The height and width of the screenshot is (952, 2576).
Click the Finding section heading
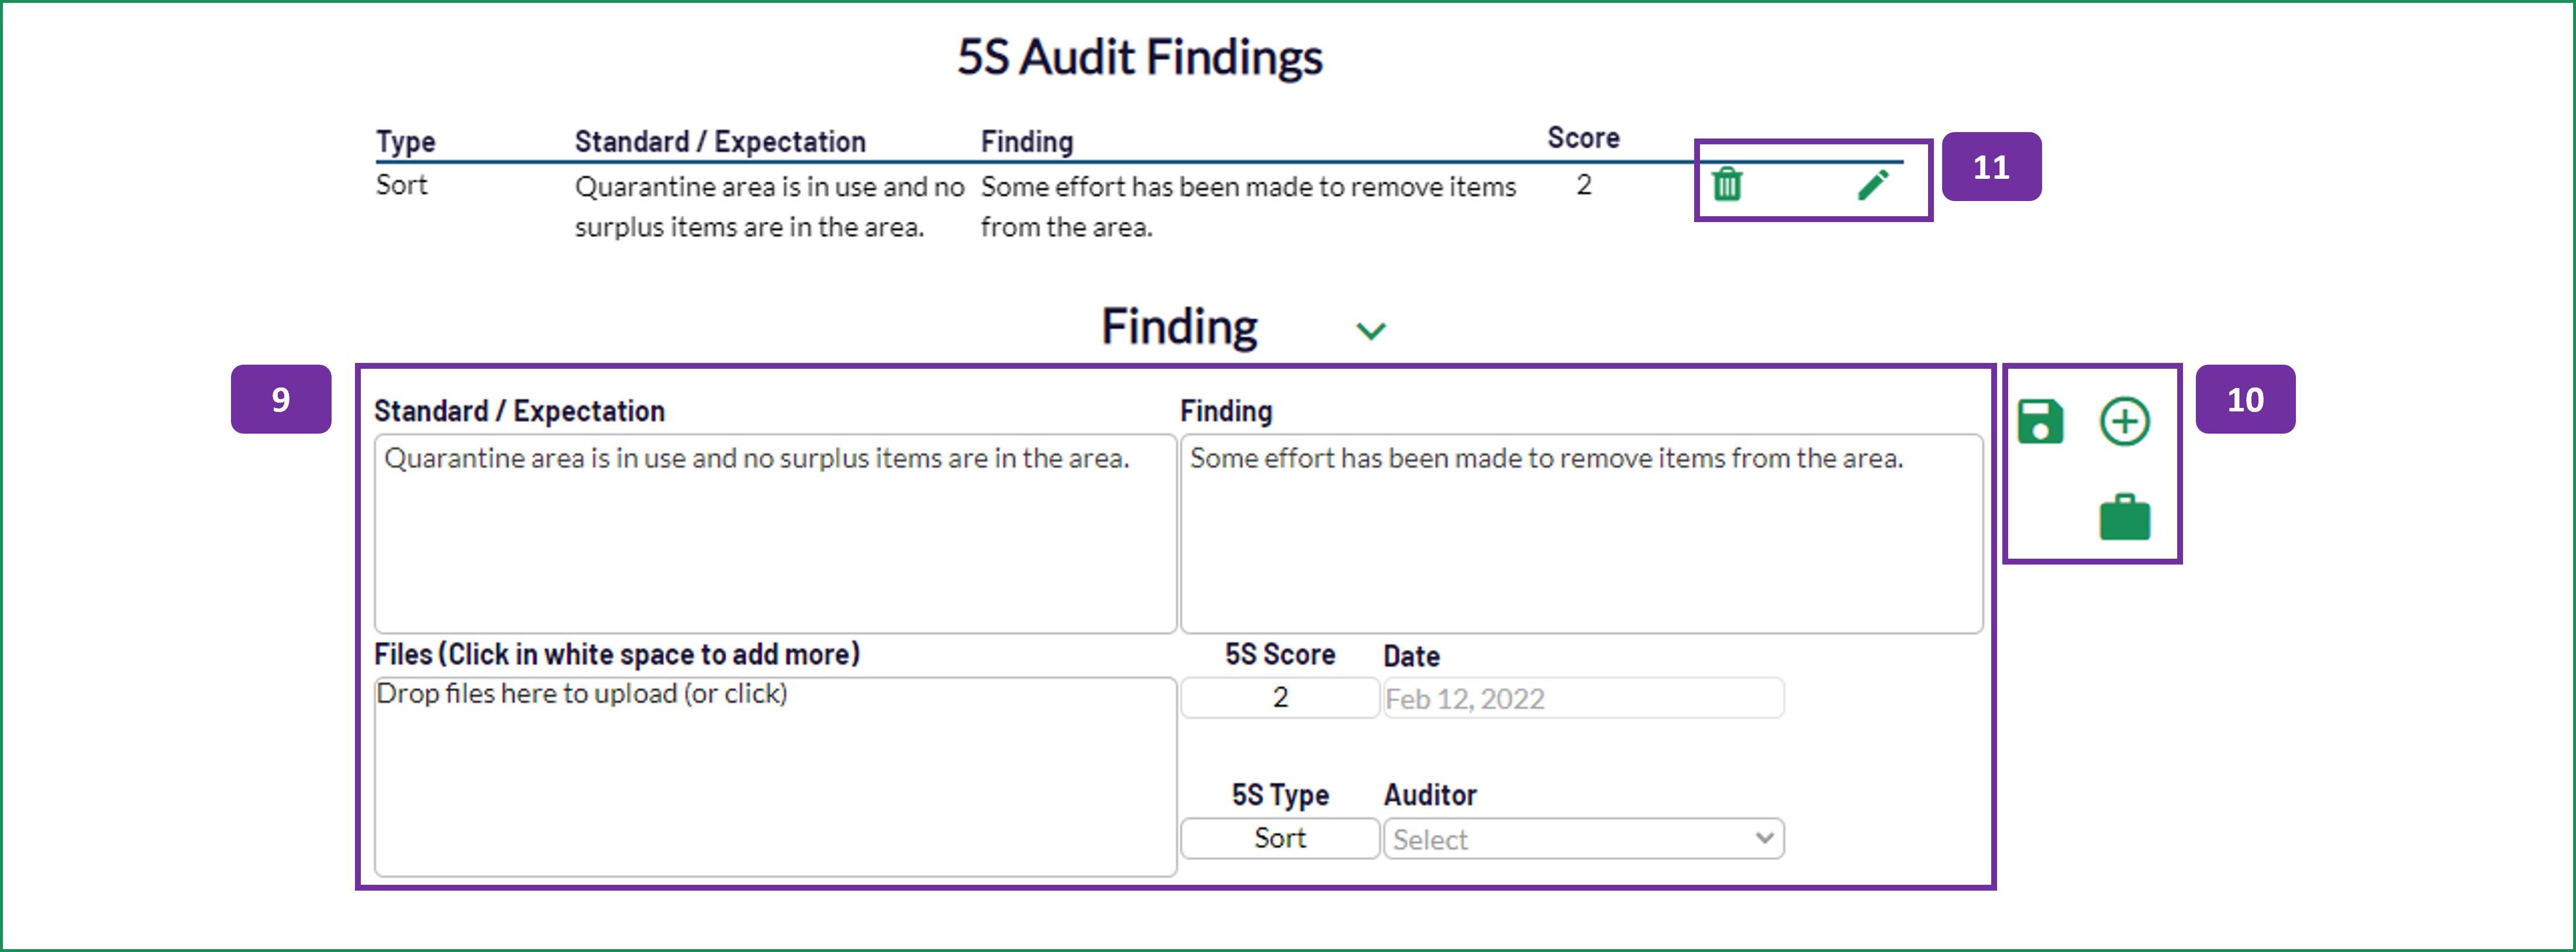pos(1179,328)
